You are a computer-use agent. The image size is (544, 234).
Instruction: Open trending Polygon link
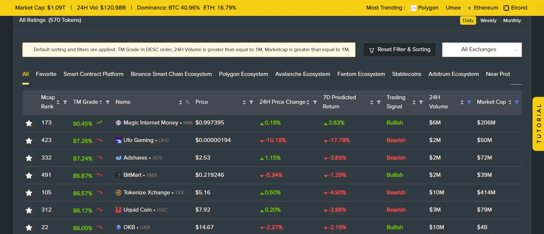click(424, 8)
